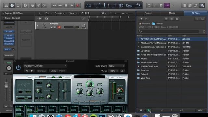This screenshot has width=208, height=117.
Task: Show Home folder in browser
Action: coord(171,19)
